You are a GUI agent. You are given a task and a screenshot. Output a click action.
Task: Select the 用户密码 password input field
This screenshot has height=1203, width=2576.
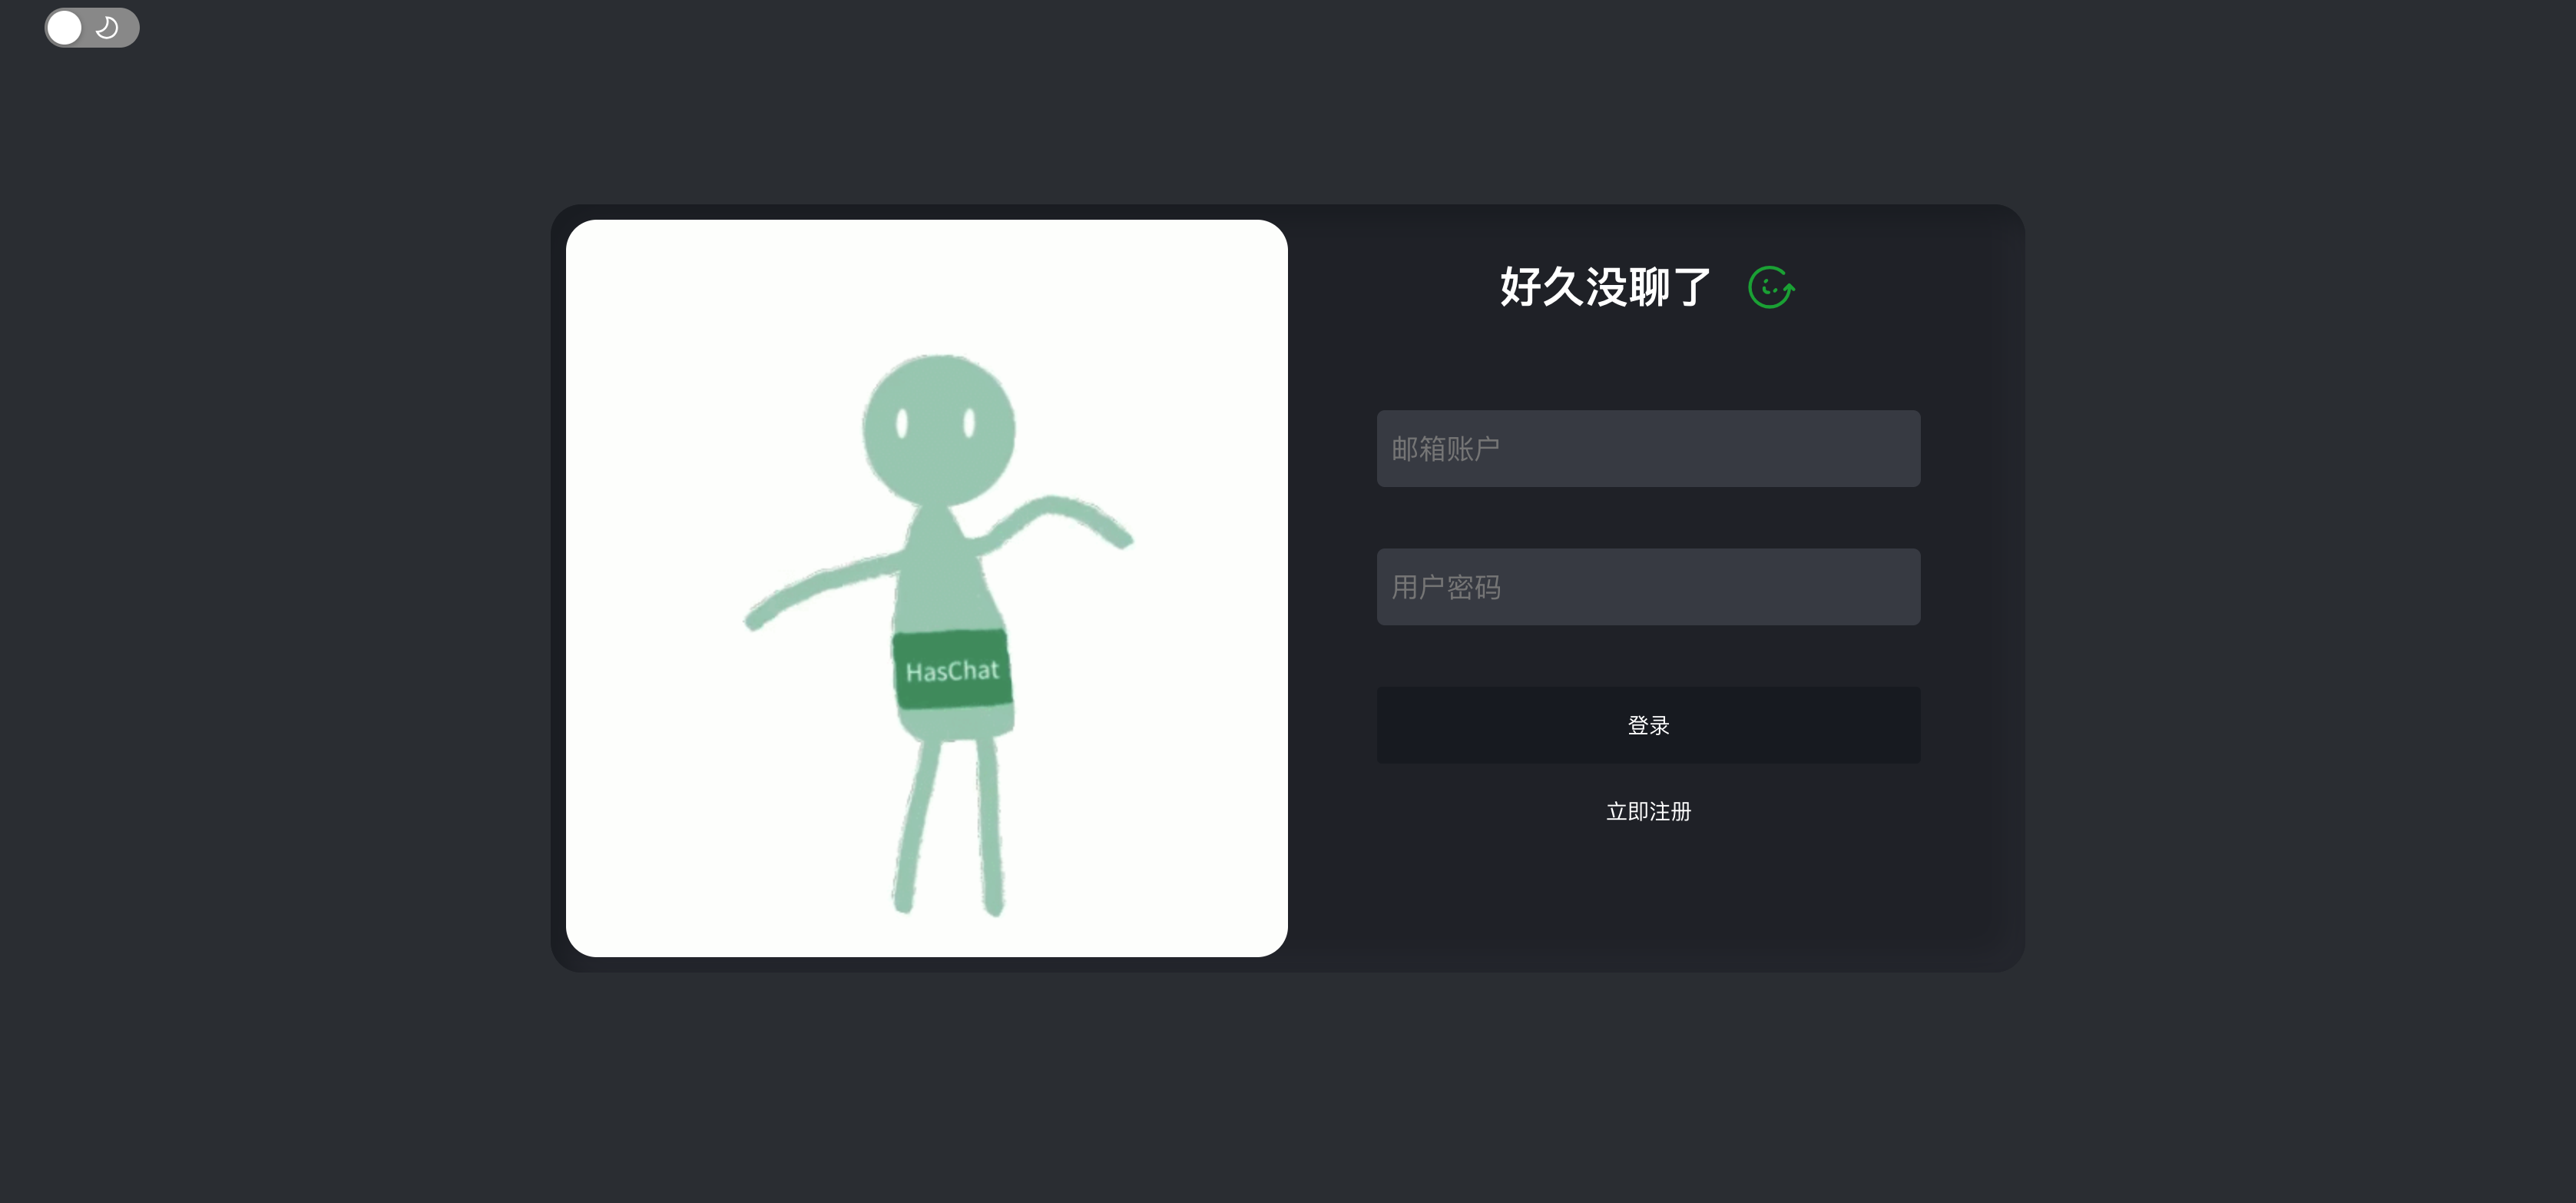click(x=1647, y=587)
